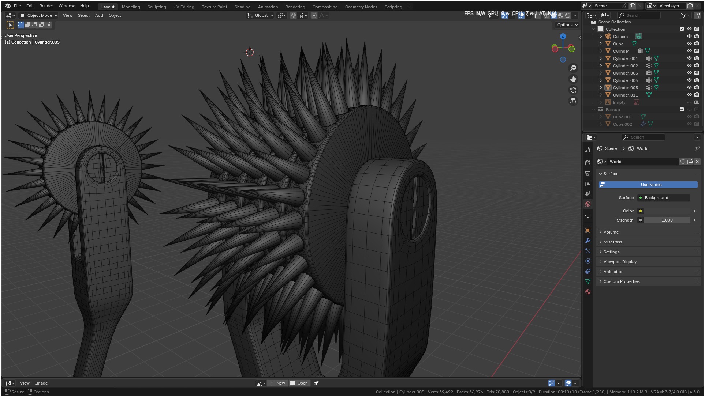The image size is (705, 397).
Task: Open the Material properties tab icon
Action: click(588, 292)
